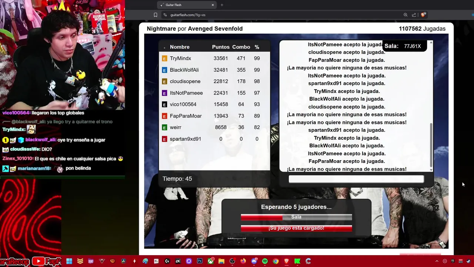
Task: Open the Windows Start menu
Action: coord(69,261)
